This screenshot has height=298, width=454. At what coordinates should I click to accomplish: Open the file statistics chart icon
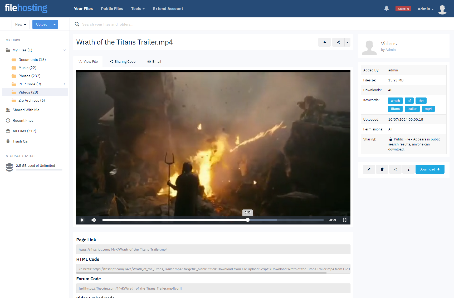(395, 169)
